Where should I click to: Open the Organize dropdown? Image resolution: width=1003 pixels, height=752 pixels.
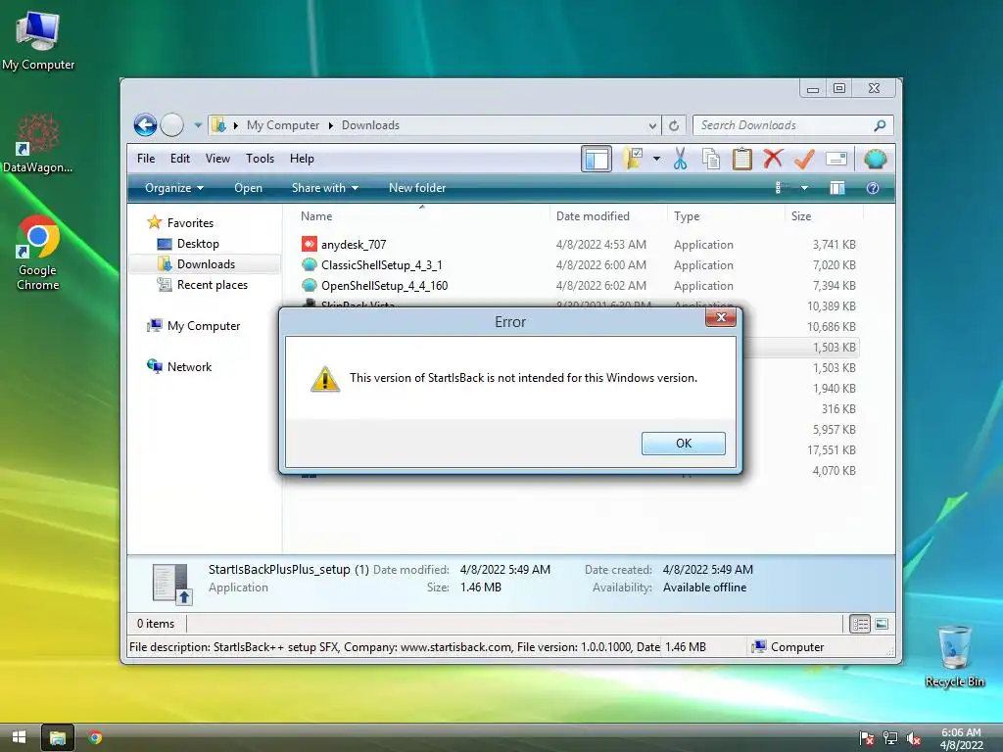point(174,188)
